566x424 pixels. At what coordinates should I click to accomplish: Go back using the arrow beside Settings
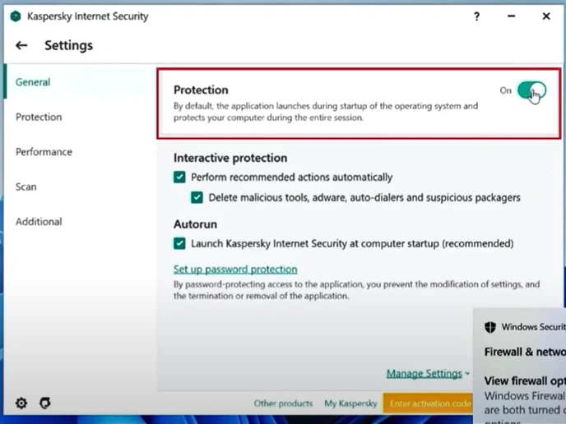21,45
